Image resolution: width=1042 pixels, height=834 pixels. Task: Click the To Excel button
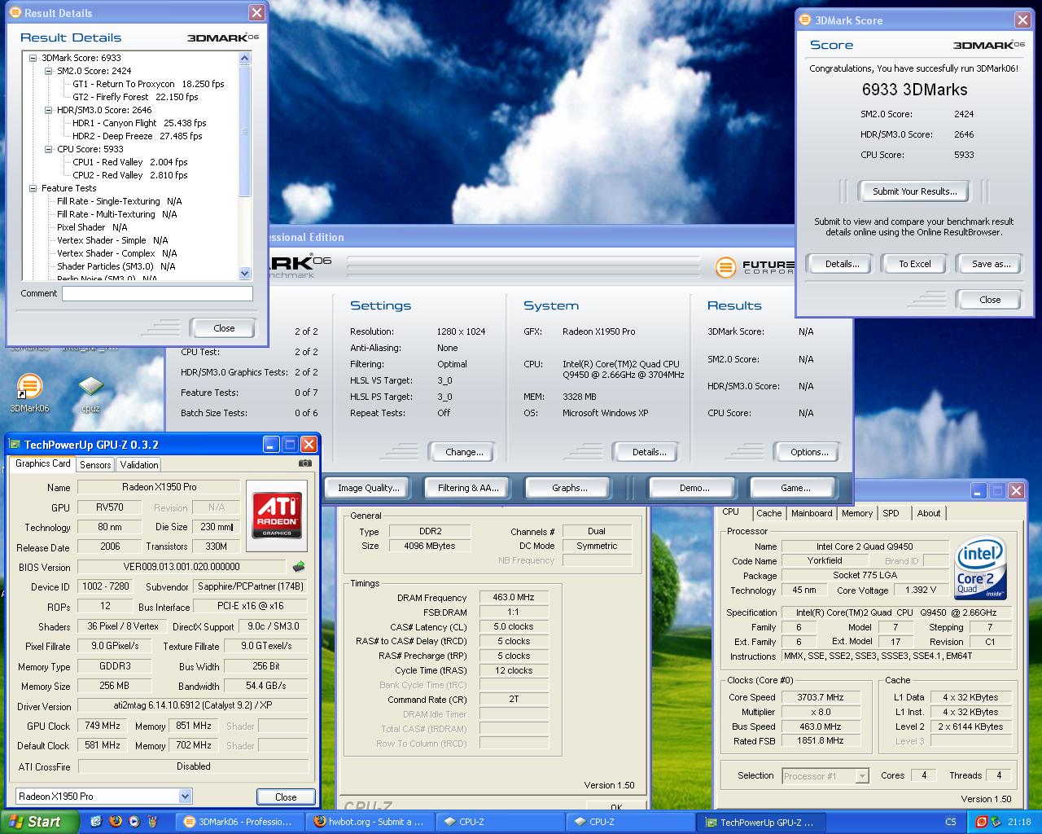(914, 264)
